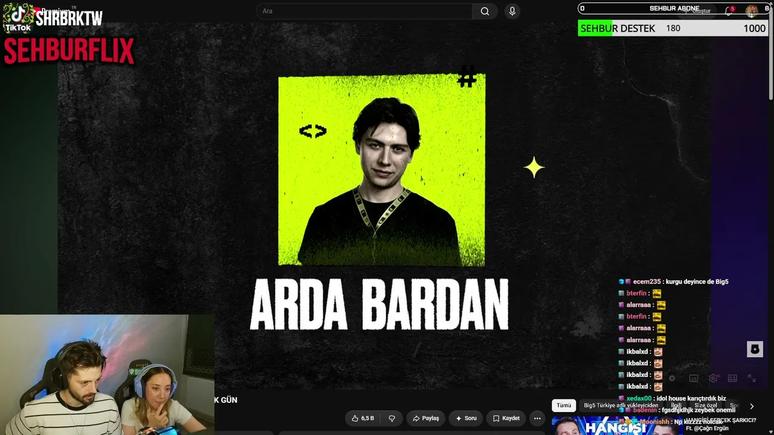Save the video with Kaydet
This screenshot has height=435, width=774.
click(x=506, y=418)
